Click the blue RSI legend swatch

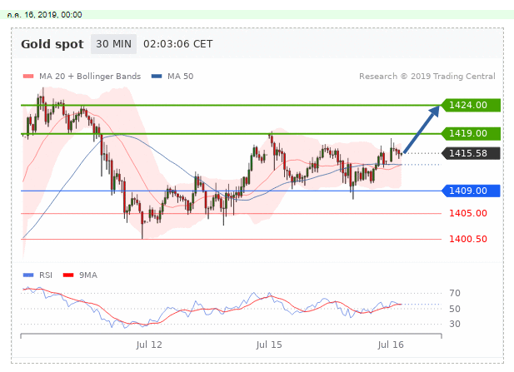(28, 275)
